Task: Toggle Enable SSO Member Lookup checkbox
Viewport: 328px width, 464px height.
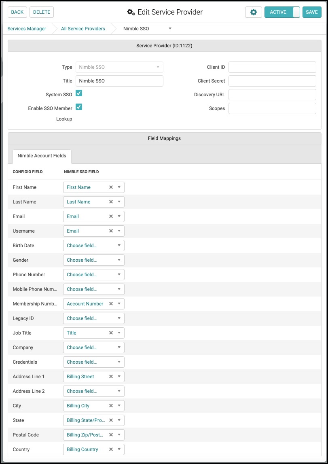Action: coord(79,107)
